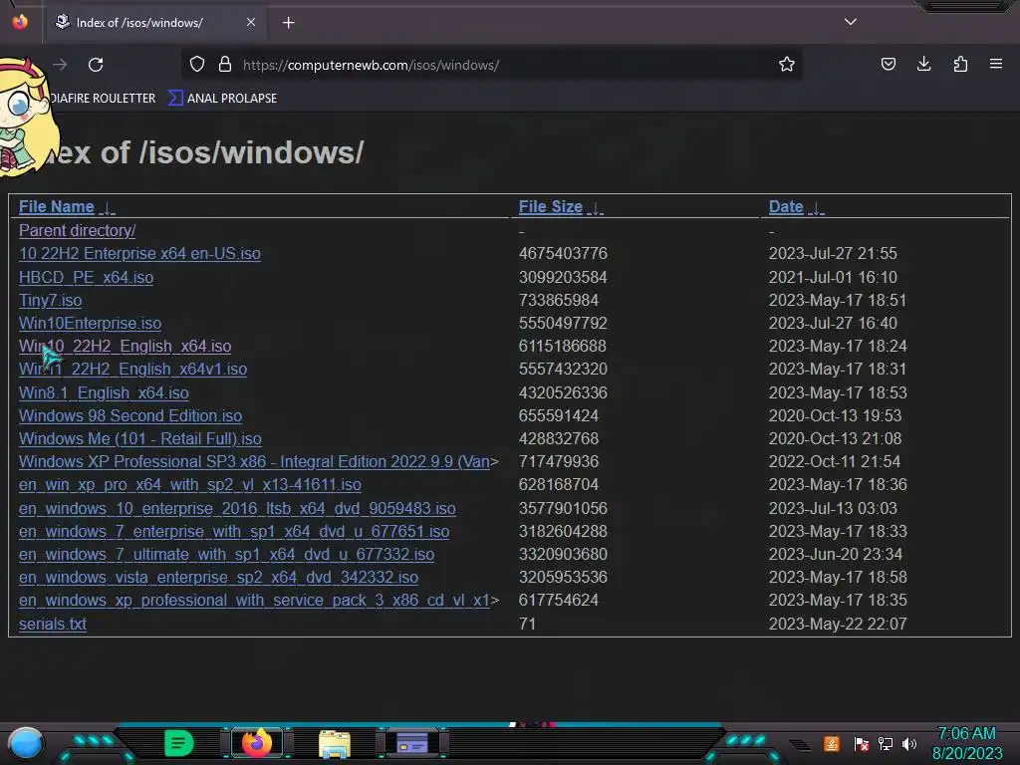Download Win8.1_English_x64.iso
The width and height of the screenshot is (1020, 765).
(104, 392)
